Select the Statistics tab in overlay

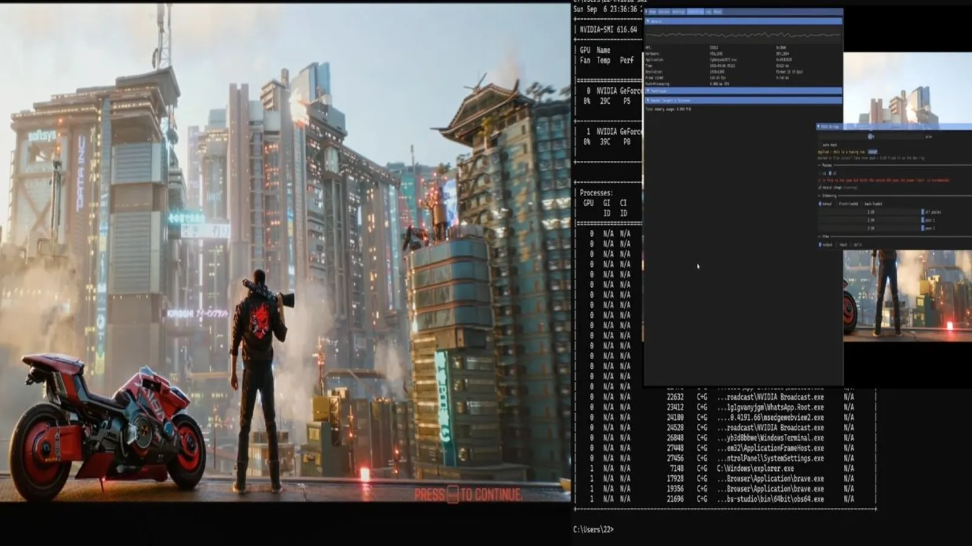click(x=695, y=12)
